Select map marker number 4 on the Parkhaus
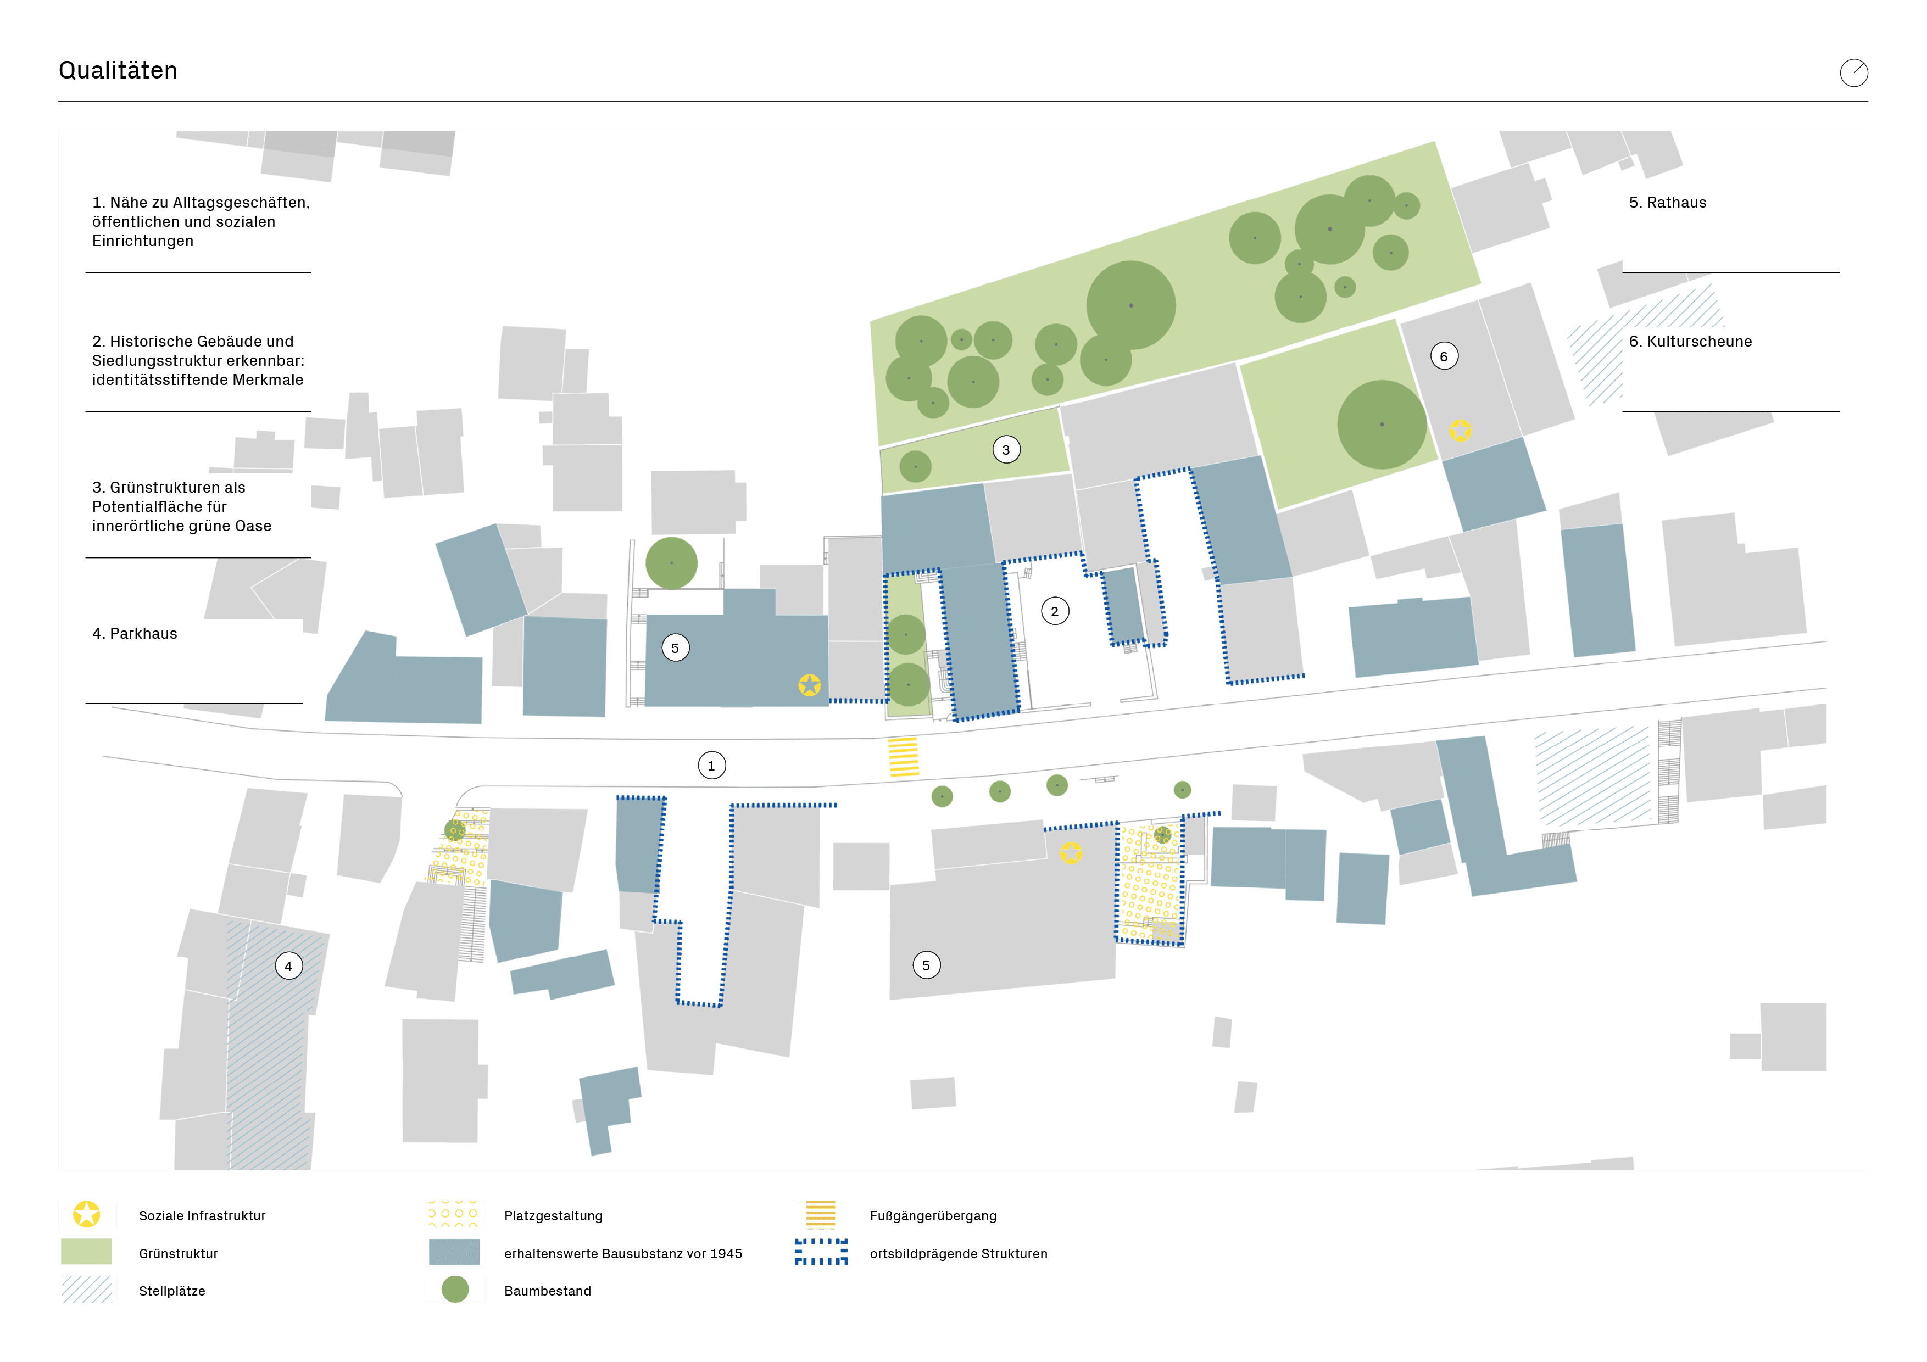 [x=289, y=966]
